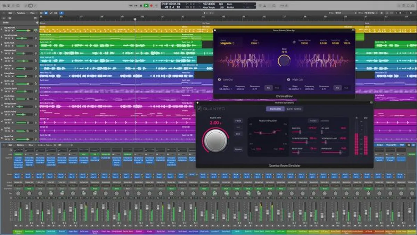
Task: Open the Style dropdown showing Clean
Action: pyautogui.click(x=255, y=42)
